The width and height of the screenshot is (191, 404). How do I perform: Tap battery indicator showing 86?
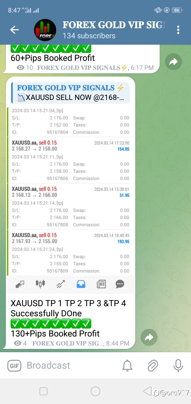177,10
